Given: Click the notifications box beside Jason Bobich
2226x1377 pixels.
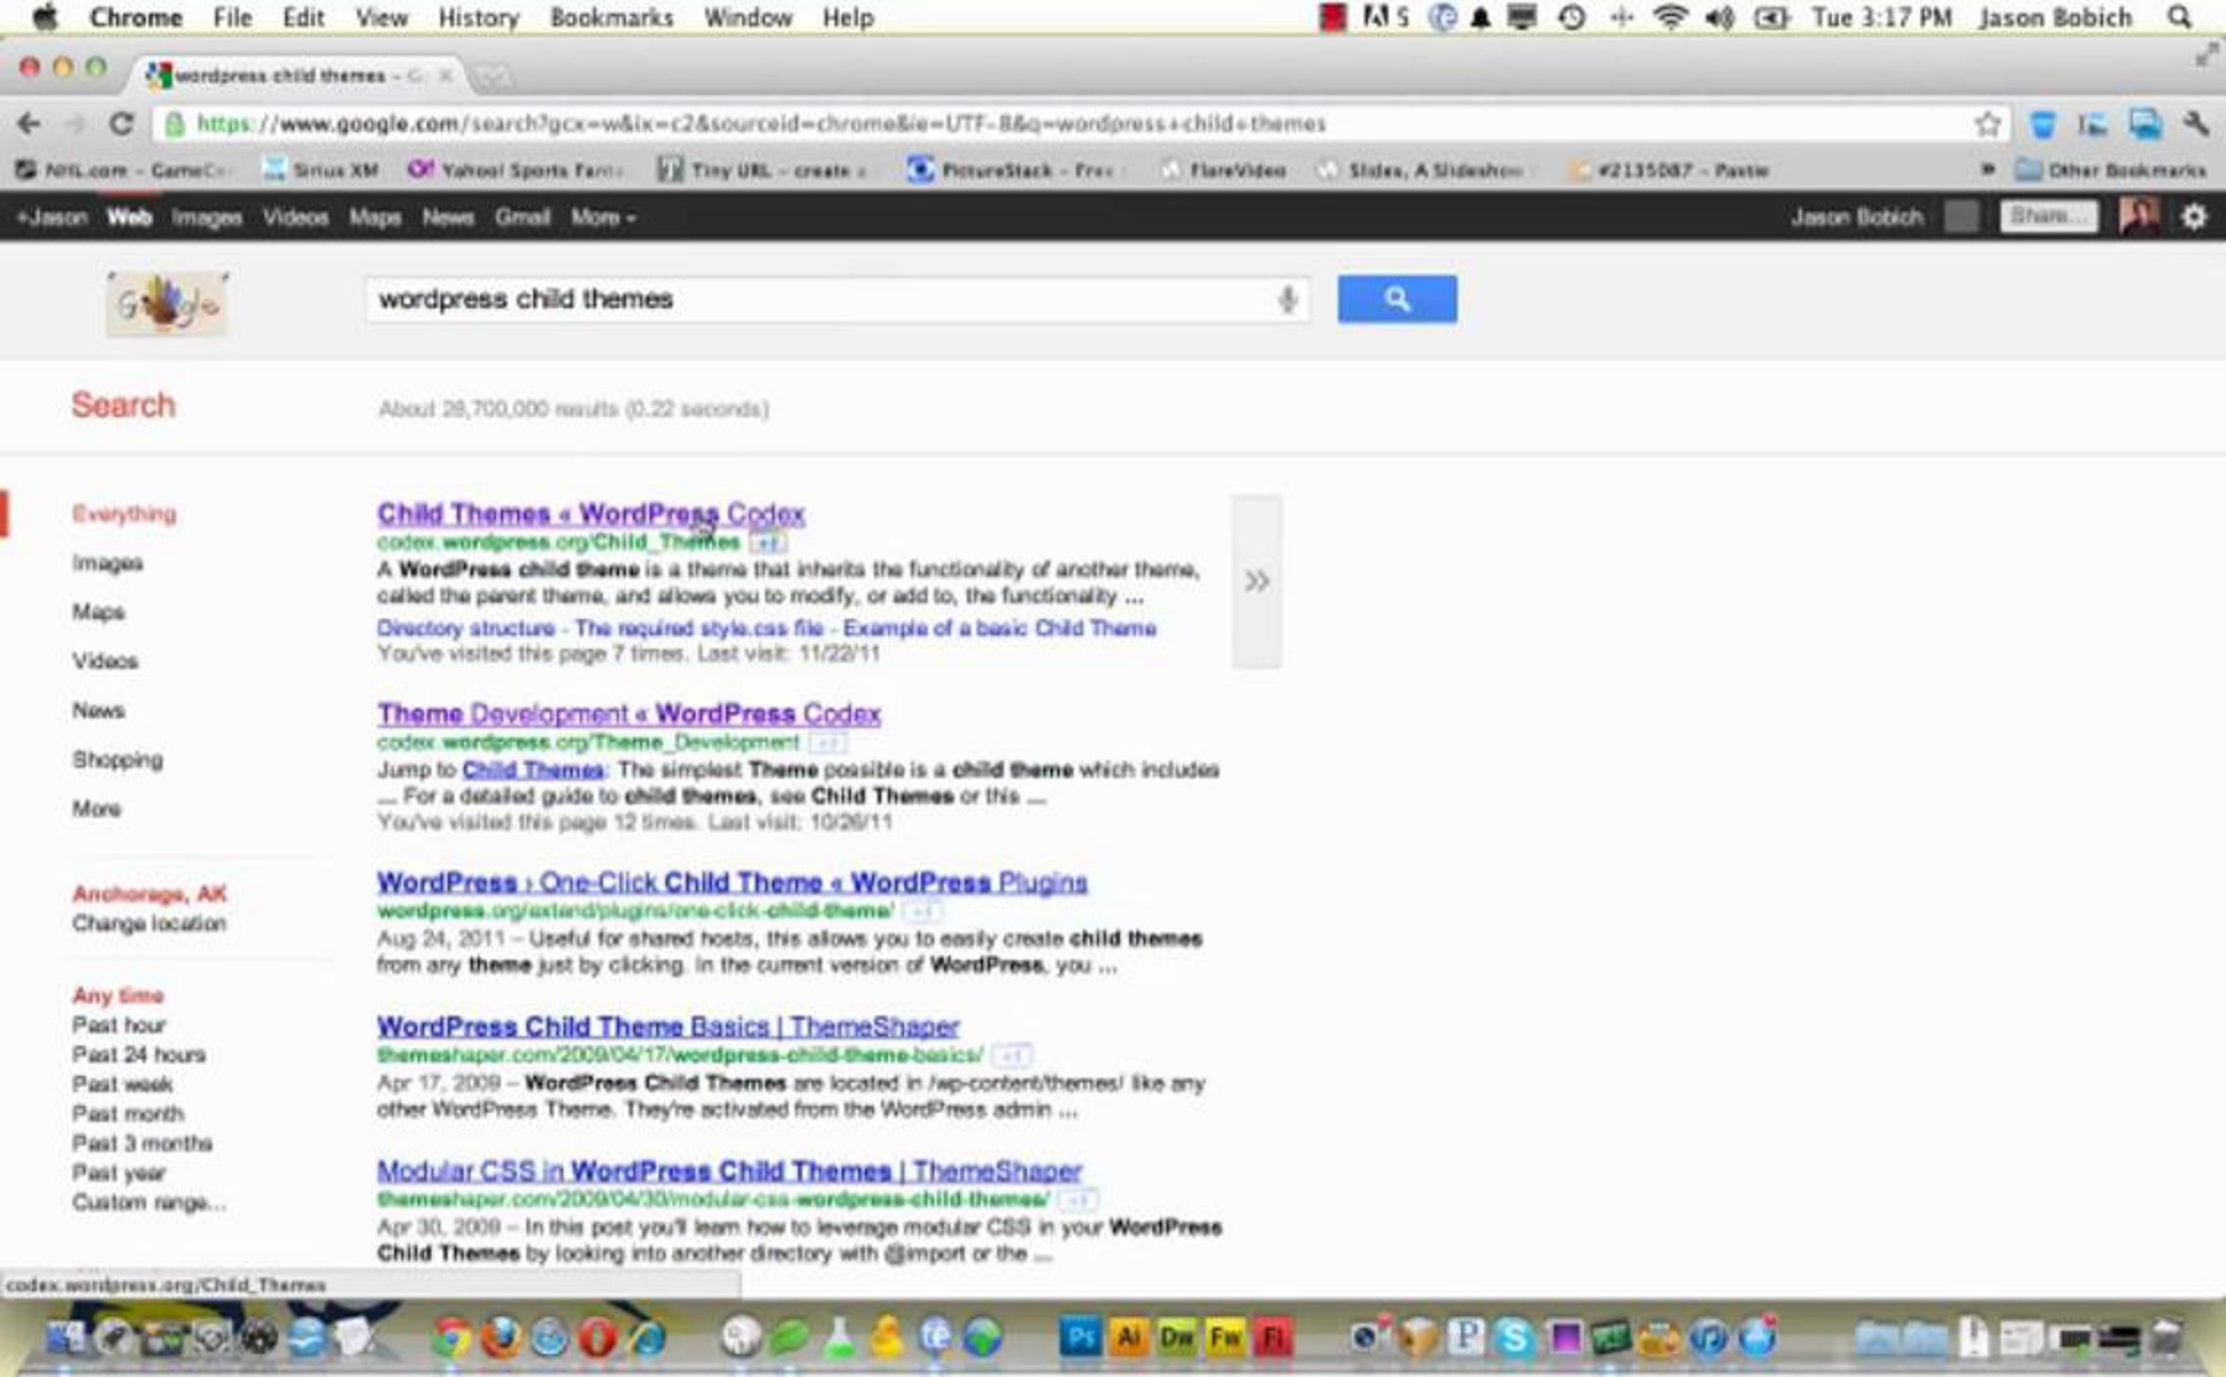Looking at the screenshot, I should [1961, 217].
